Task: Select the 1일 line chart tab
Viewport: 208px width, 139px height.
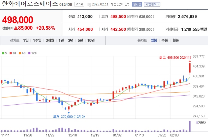Action: (26, 40)
